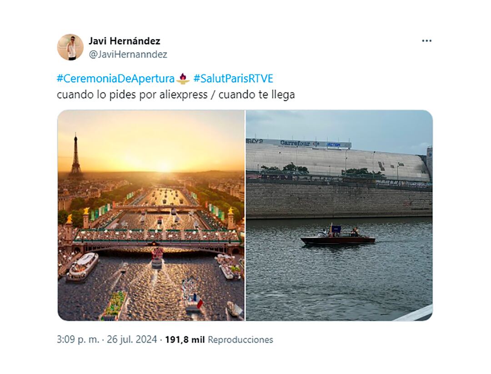This screenshot has height=374, width=491.
Task: Click the wooden boat on the river
Action: click(338, 239)
